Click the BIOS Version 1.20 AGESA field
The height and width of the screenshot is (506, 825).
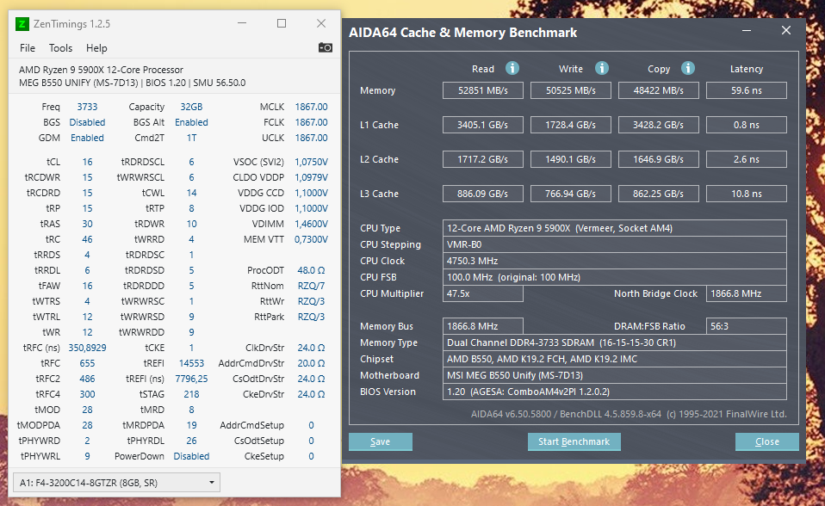pyautogui.click(x=615, y=392)
